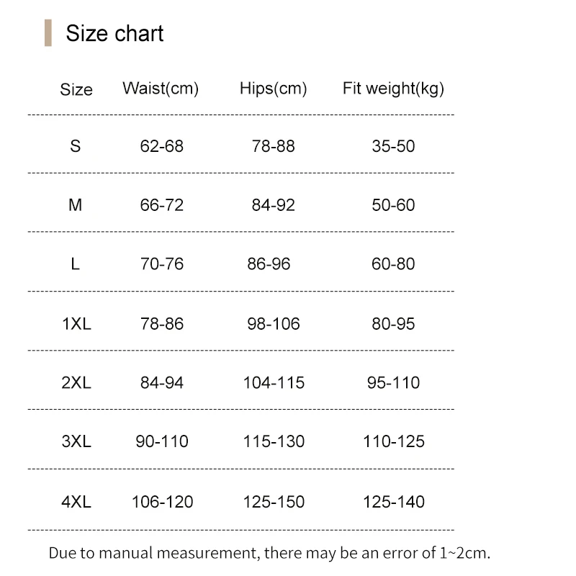Click the tan bar beside Size chart
This screenshot has height=576, width=576.
coord(48,34)
